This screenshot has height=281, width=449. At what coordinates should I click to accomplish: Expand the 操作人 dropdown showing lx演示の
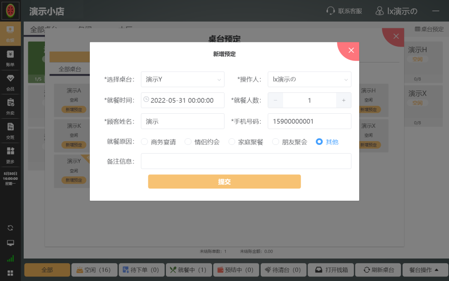[310, 80]
